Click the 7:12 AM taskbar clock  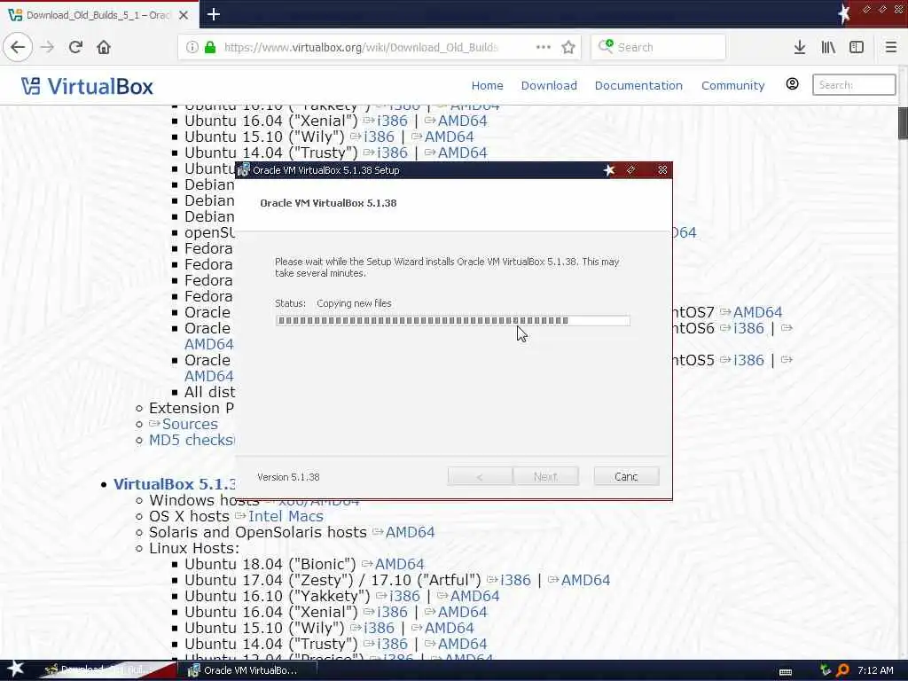click(875, 670)
